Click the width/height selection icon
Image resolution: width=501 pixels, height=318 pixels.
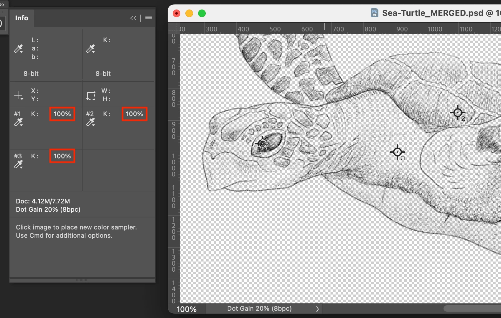(x=91, y=95)
